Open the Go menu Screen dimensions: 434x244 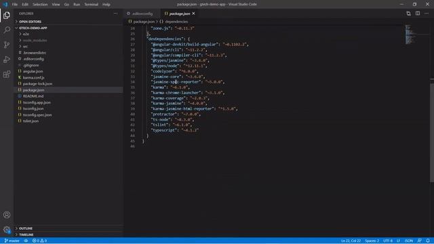point(66,5)
